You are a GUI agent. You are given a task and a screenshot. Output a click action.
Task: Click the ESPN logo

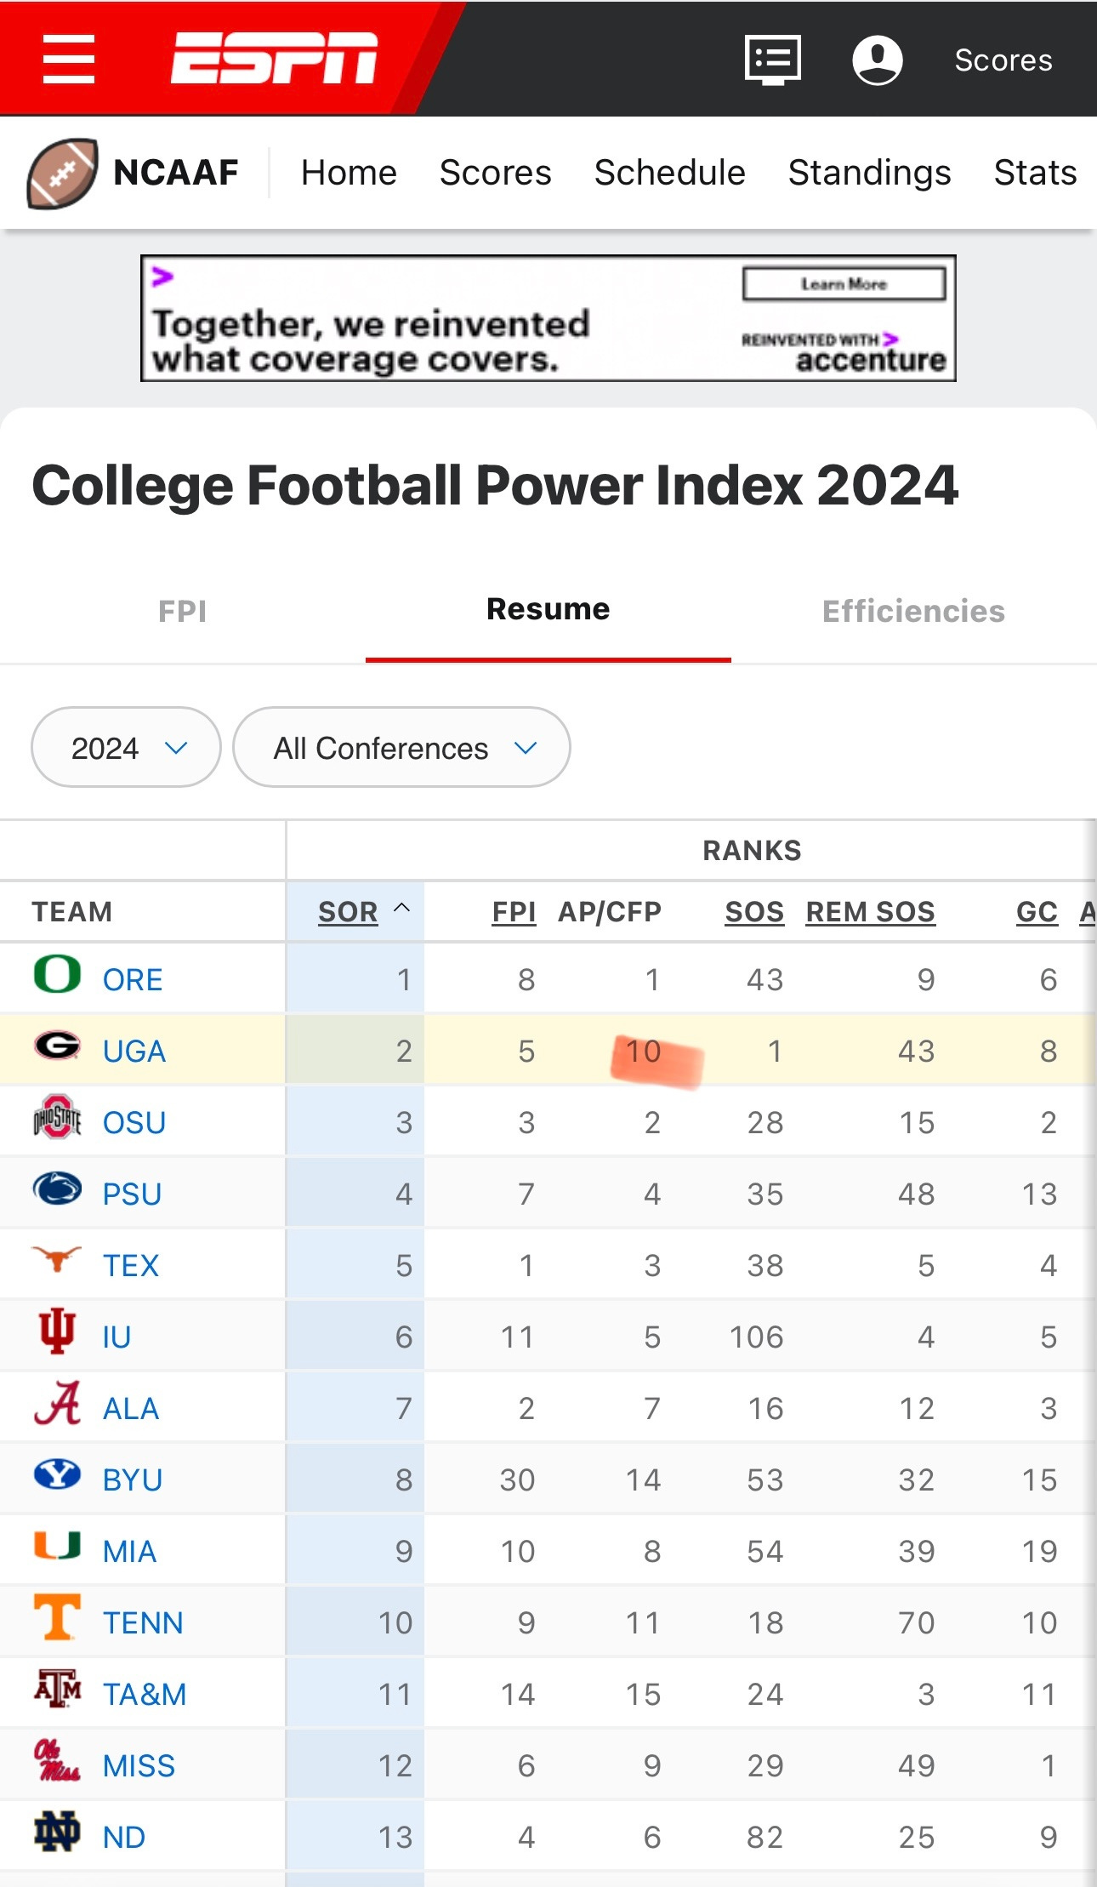[x=274, y=59]
